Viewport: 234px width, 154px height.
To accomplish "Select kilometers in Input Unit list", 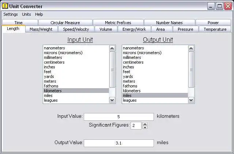I will [x=76, y=91].
